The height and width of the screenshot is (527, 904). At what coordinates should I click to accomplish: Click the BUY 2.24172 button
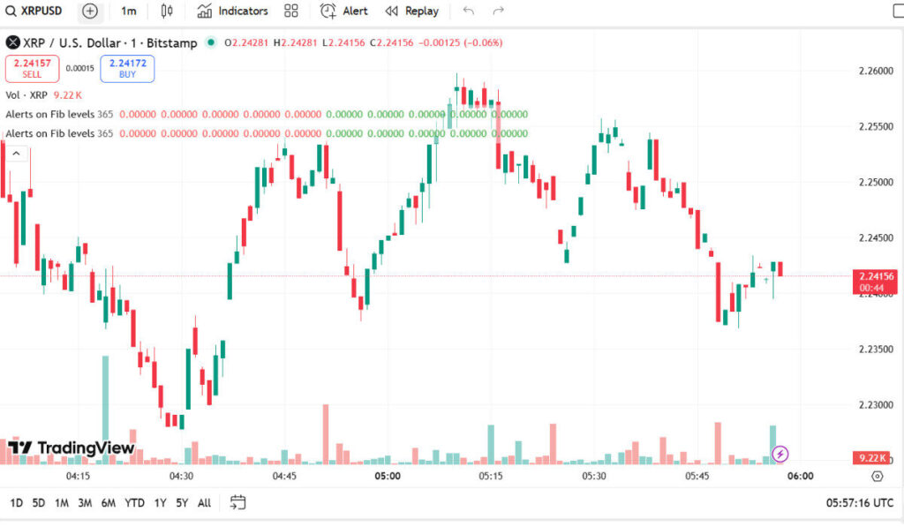click(x=126, y=68)
